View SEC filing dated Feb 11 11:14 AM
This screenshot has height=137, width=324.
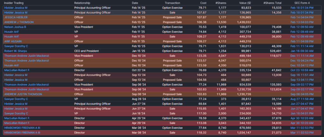click(x=302, y=46)
